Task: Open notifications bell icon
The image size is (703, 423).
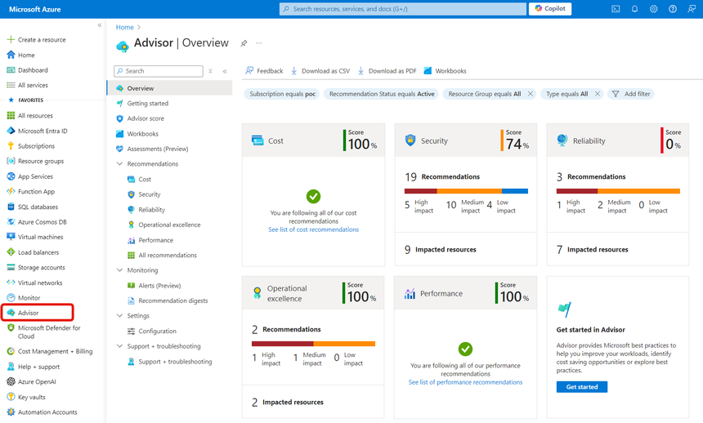Action: point(634,9)
